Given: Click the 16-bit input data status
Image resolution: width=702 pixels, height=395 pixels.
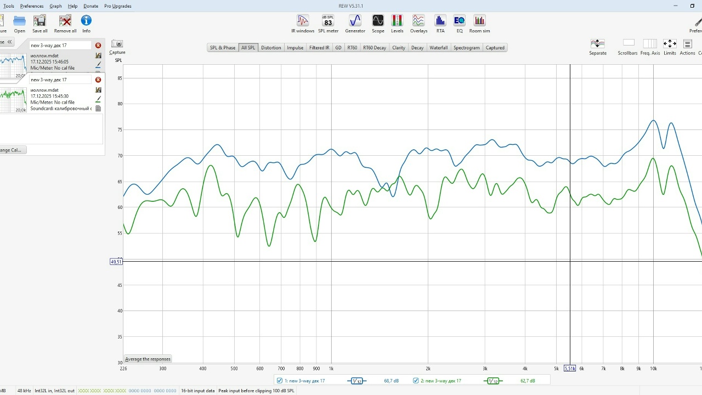Looking at the screenshot, I should pos(198,391).
